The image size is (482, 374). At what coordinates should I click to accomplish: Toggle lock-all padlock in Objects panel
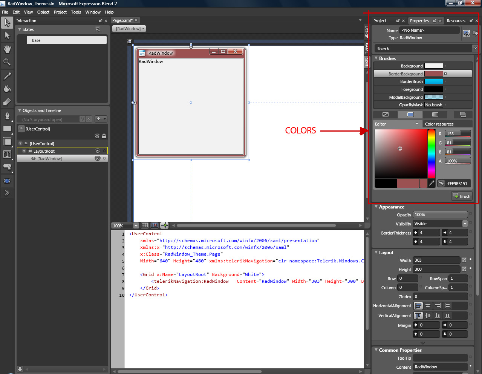[x=104, y=136]
